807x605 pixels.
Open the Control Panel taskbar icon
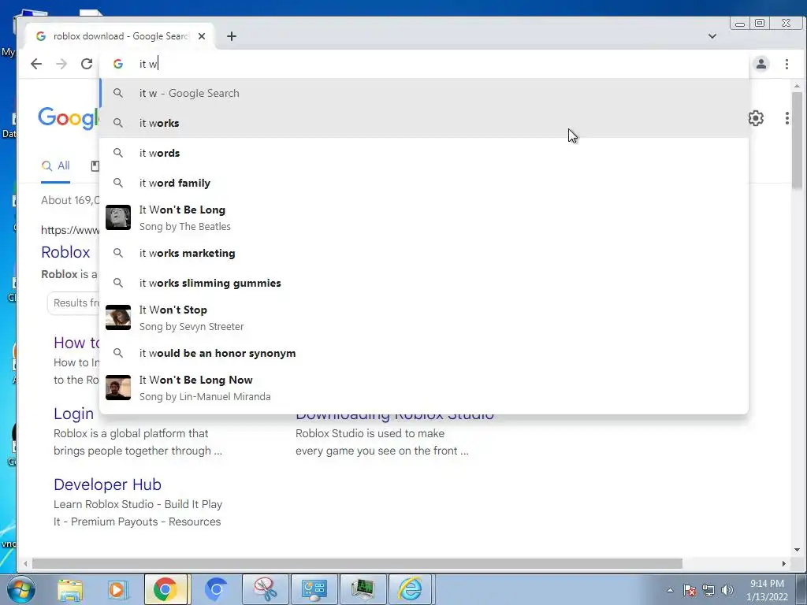pos(314,589)
